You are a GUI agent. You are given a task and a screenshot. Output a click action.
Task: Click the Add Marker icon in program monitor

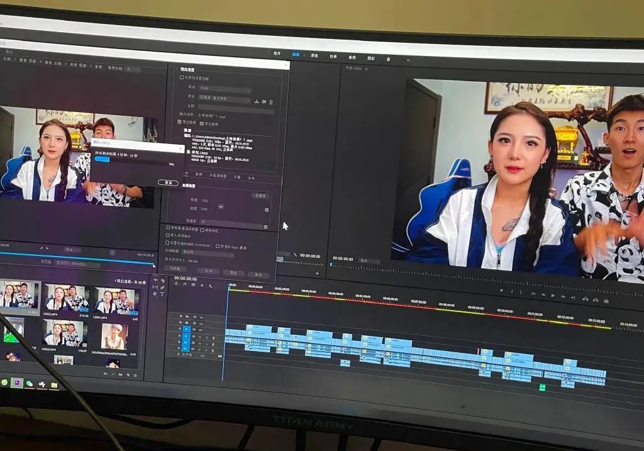[x=501, y=291]
